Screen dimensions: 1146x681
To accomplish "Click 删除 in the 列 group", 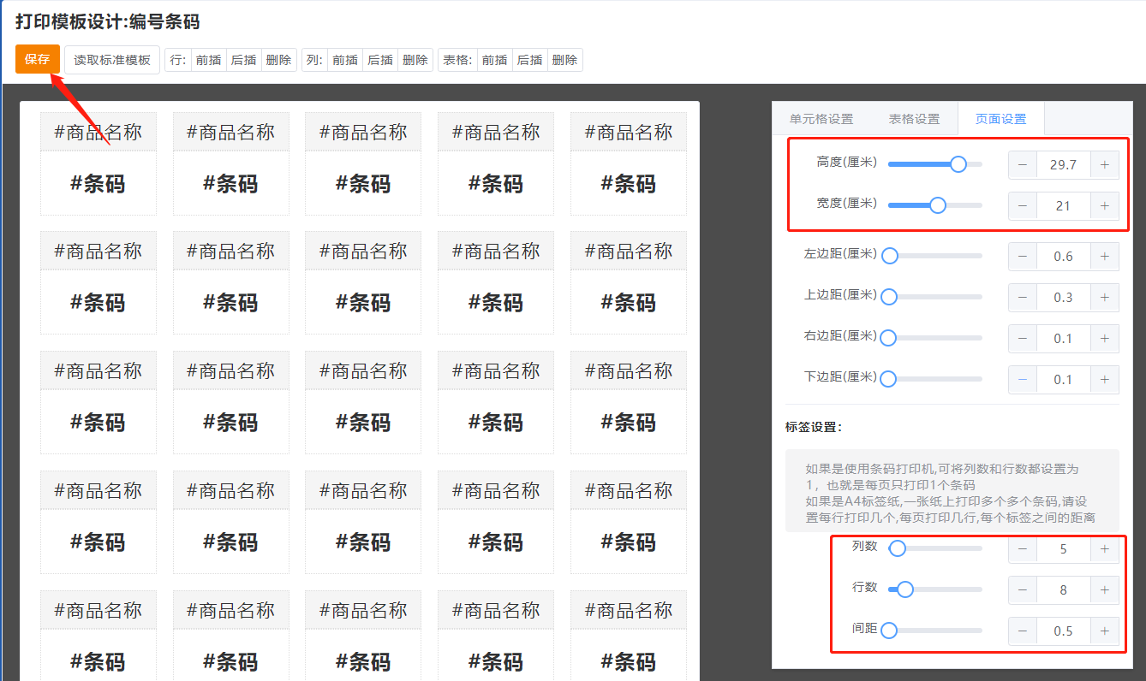I will tap(415, 60).
